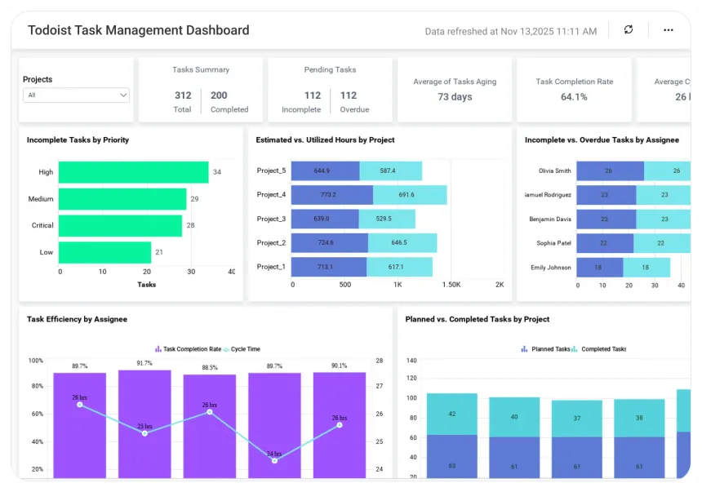Click the purple bar labeled 91.7%

coord(144,424)
